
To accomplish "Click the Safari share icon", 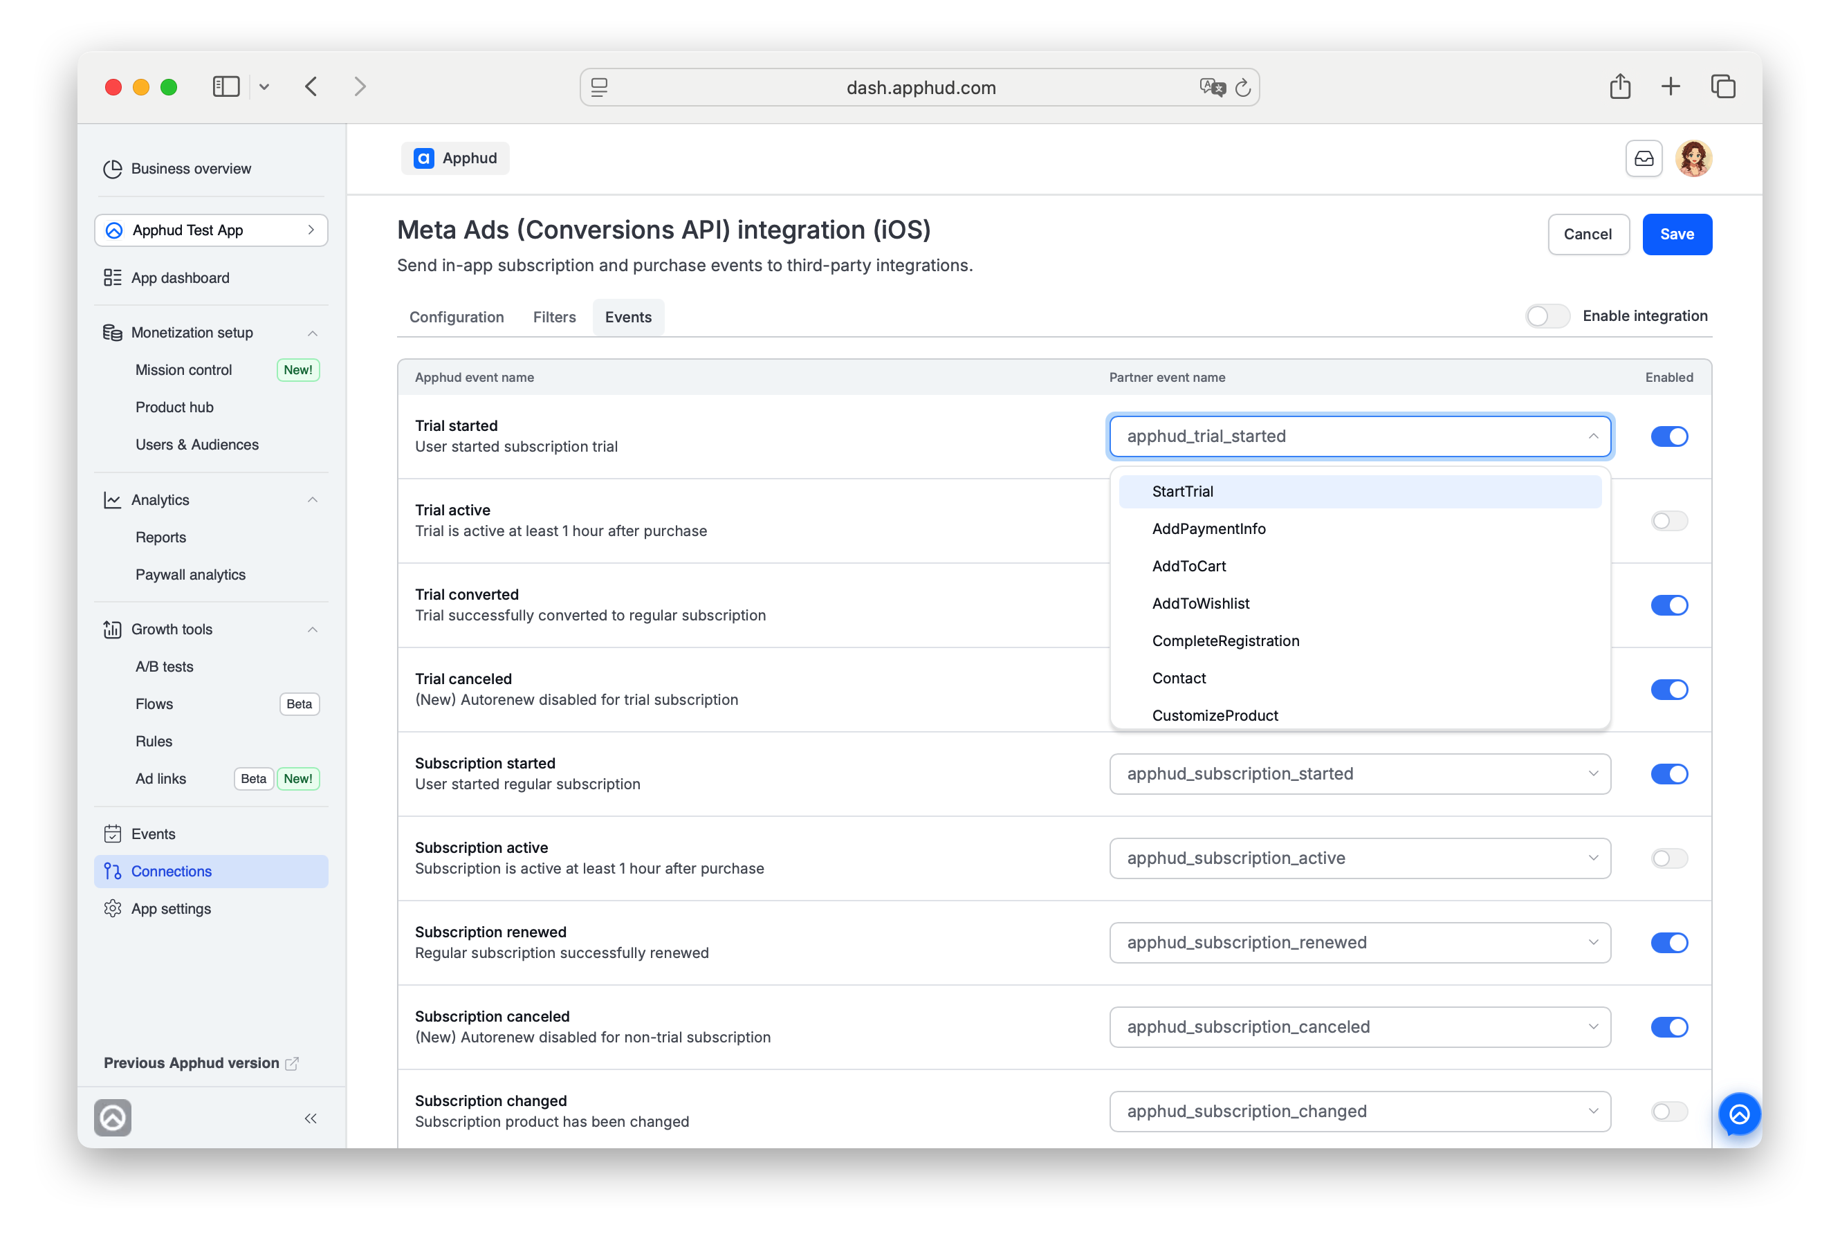I will pos(1620,86).
